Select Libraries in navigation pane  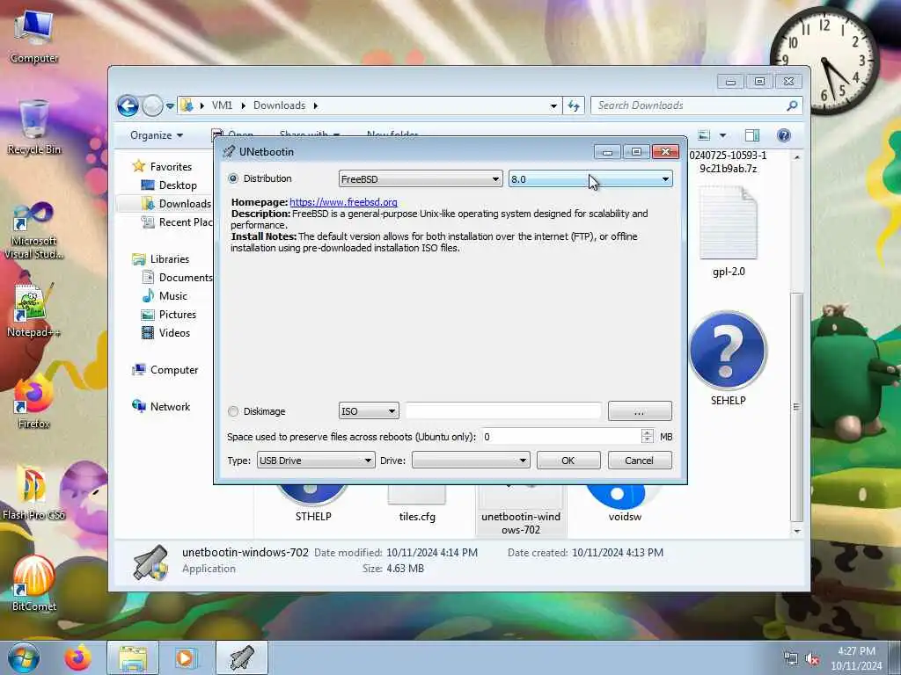(x=170, y=259)
